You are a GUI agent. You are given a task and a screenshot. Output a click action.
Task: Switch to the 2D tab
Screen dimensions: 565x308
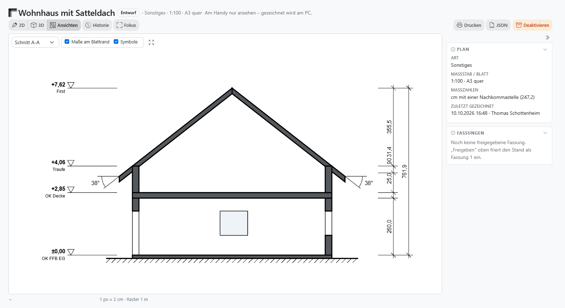tap(18, 25)
